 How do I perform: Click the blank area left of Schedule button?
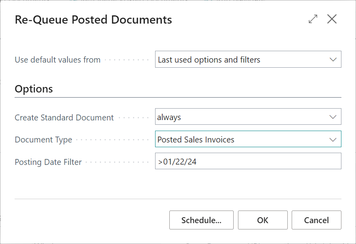click(91, 220)
